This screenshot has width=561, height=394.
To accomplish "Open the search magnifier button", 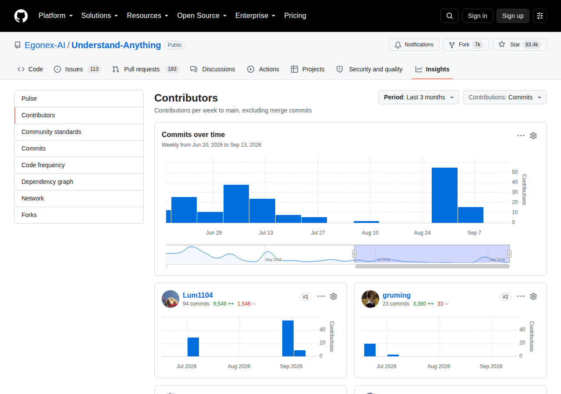I will 450,16.
